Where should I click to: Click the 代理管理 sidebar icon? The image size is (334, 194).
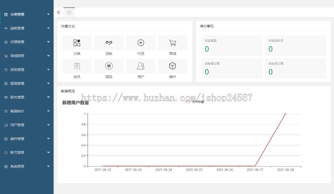click(6, 42)
